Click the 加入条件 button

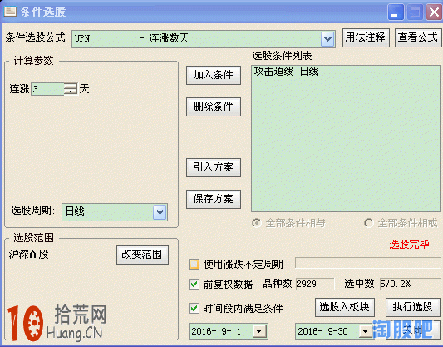pos(214,75)
